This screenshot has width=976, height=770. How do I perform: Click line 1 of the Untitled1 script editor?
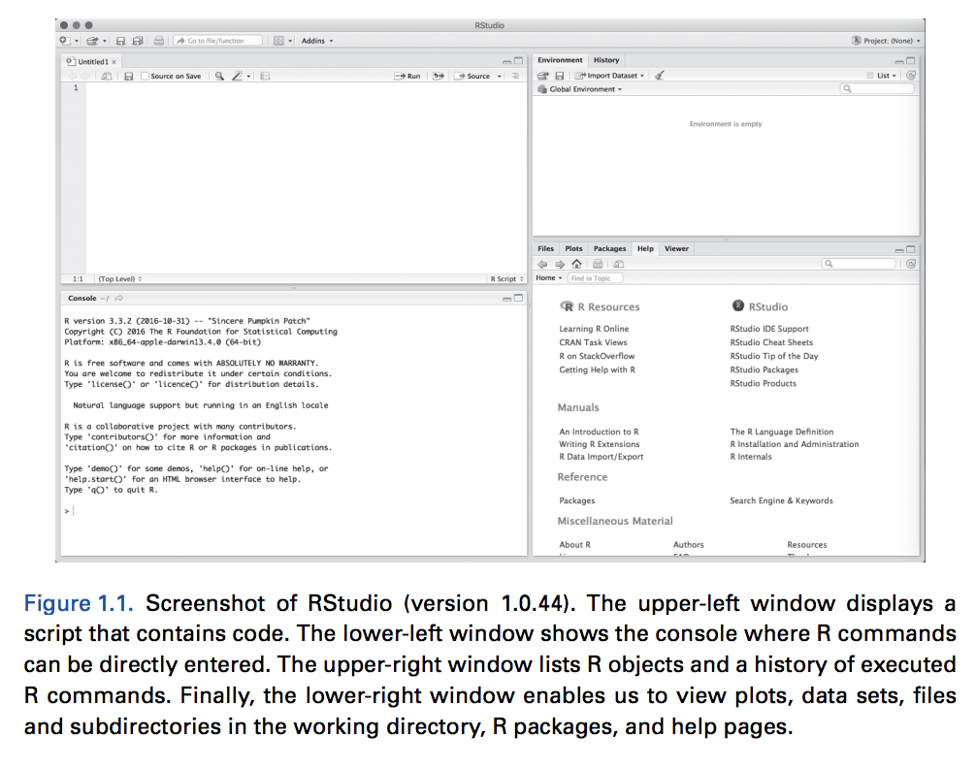[x=307, y=88]
